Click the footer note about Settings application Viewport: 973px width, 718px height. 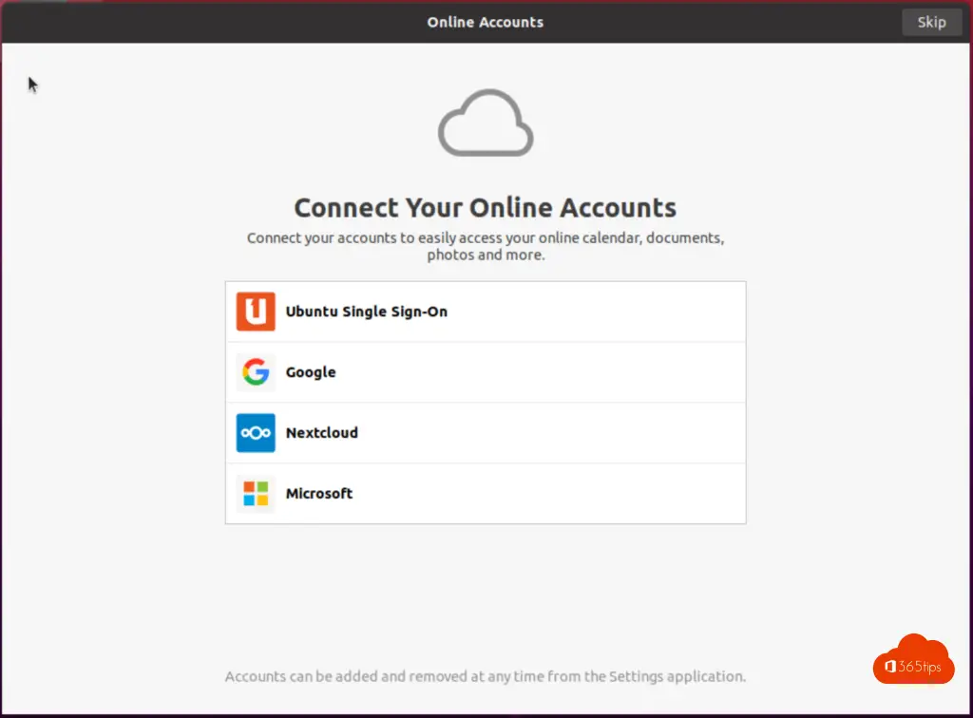[486, 677]
